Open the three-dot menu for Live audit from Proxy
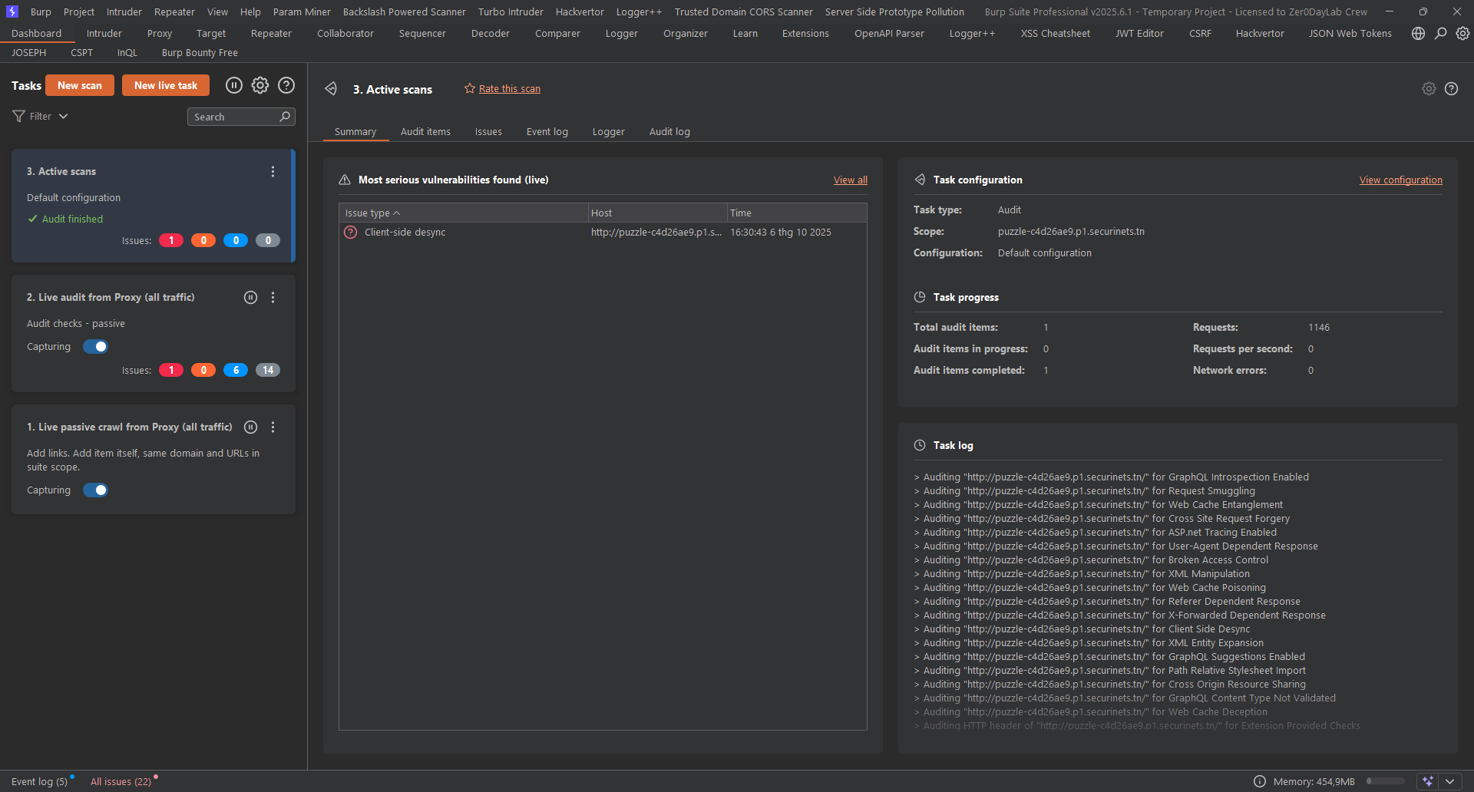 (x=273, y=298)
